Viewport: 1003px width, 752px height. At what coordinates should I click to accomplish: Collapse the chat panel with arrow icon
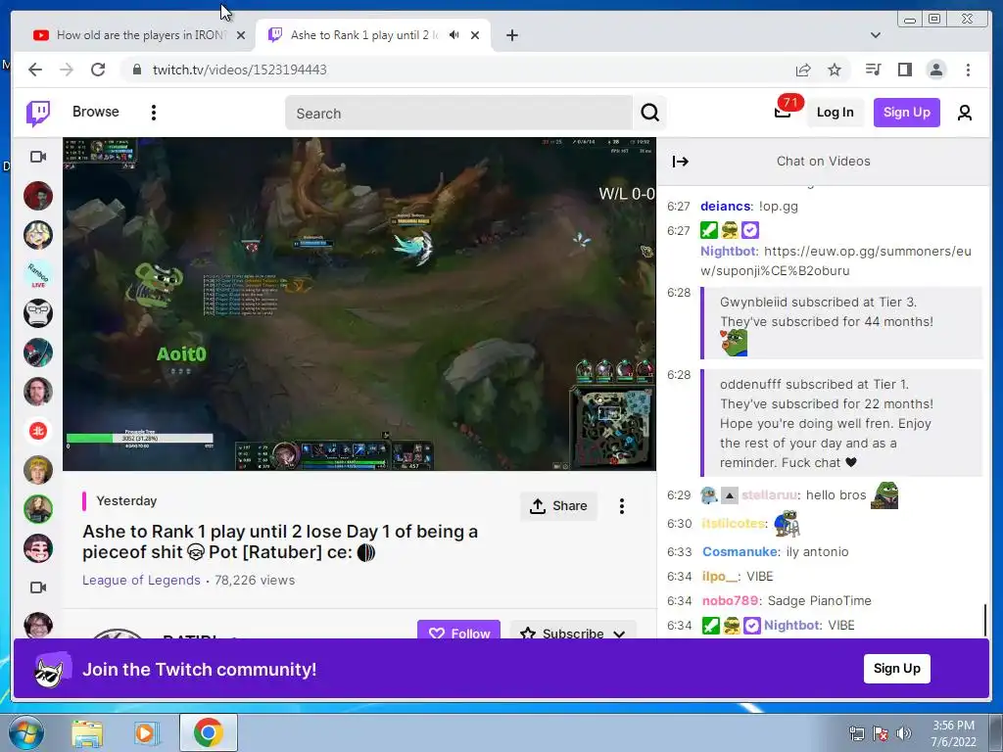(681, 162)
